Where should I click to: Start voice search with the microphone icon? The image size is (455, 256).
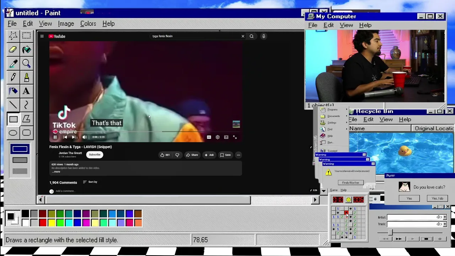[264, 36]
